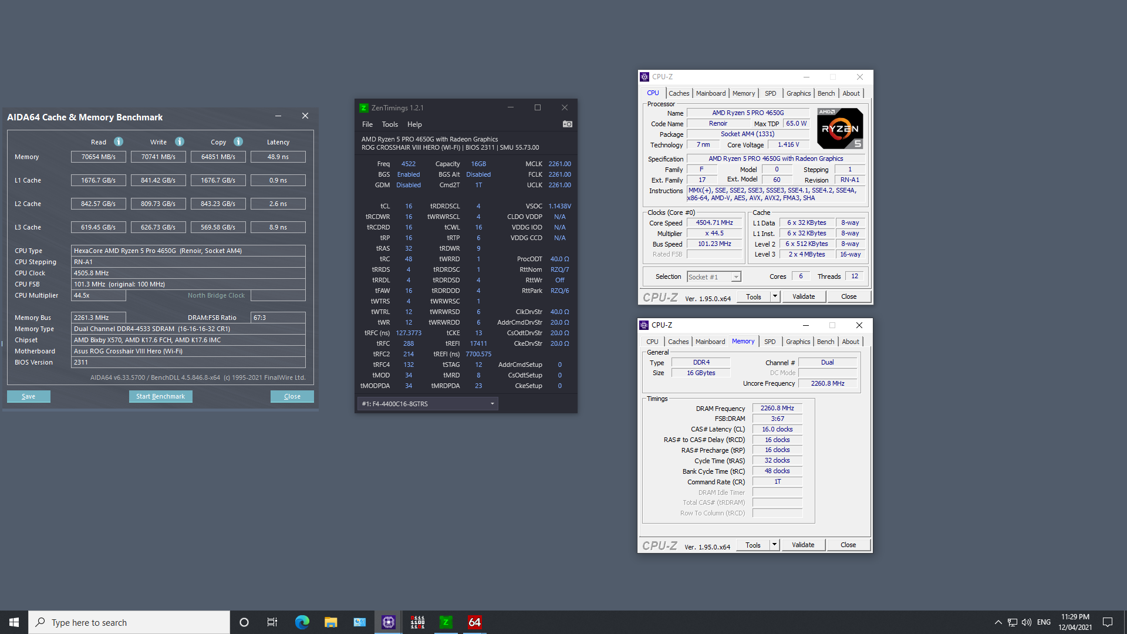The width and height of the screenshot is (1127, 634).
Task: Click the blue monitor app taskbar icon
Action: point(359,622)
